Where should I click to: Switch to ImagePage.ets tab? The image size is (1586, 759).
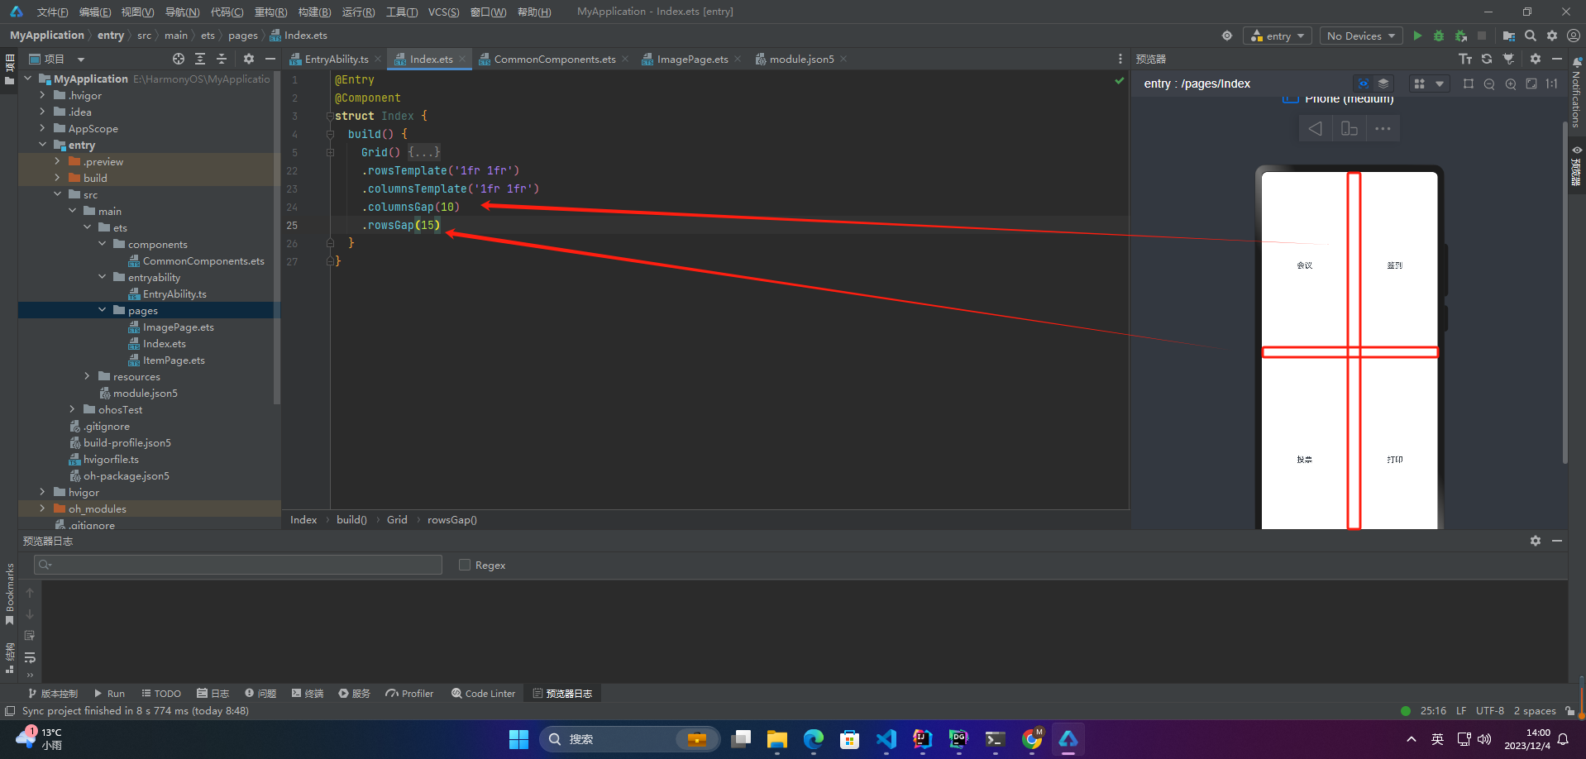692,59
